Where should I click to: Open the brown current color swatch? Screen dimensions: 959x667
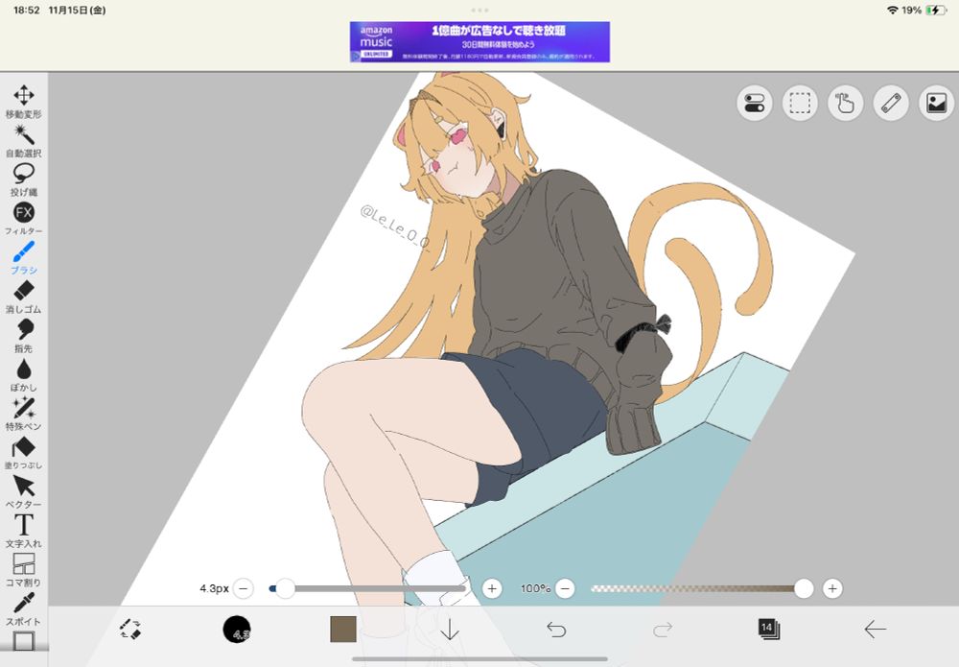pos(343,629)
